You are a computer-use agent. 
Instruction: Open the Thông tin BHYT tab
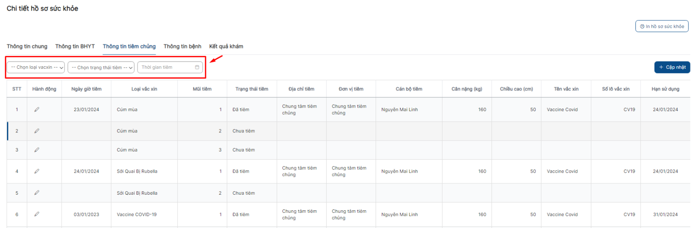(75, 46)
